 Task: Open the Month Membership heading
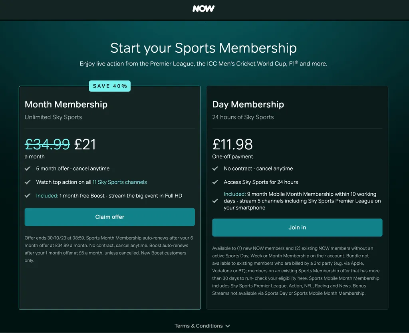click(x=66, y=105)
